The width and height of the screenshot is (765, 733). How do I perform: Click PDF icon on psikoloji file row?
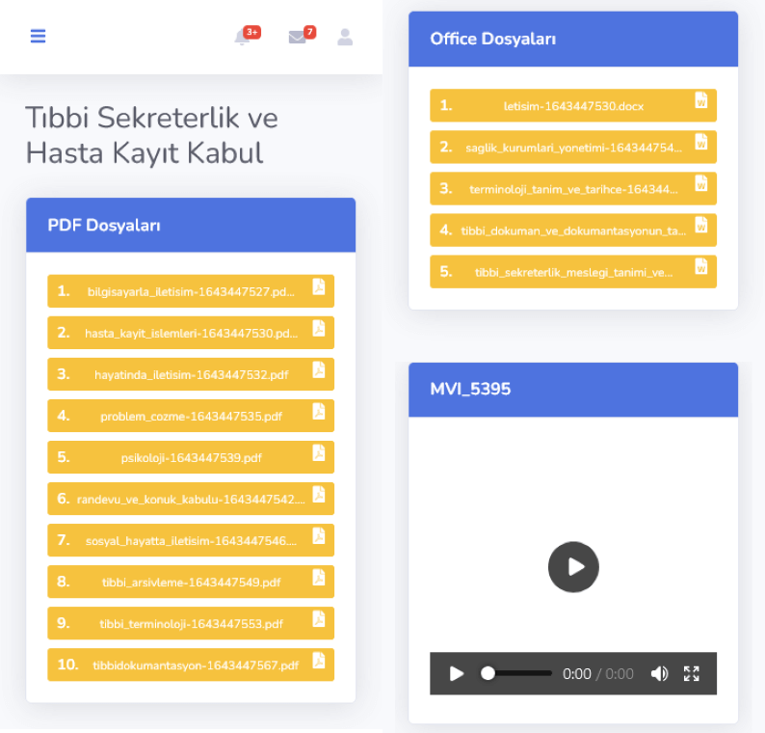point(319,453)
